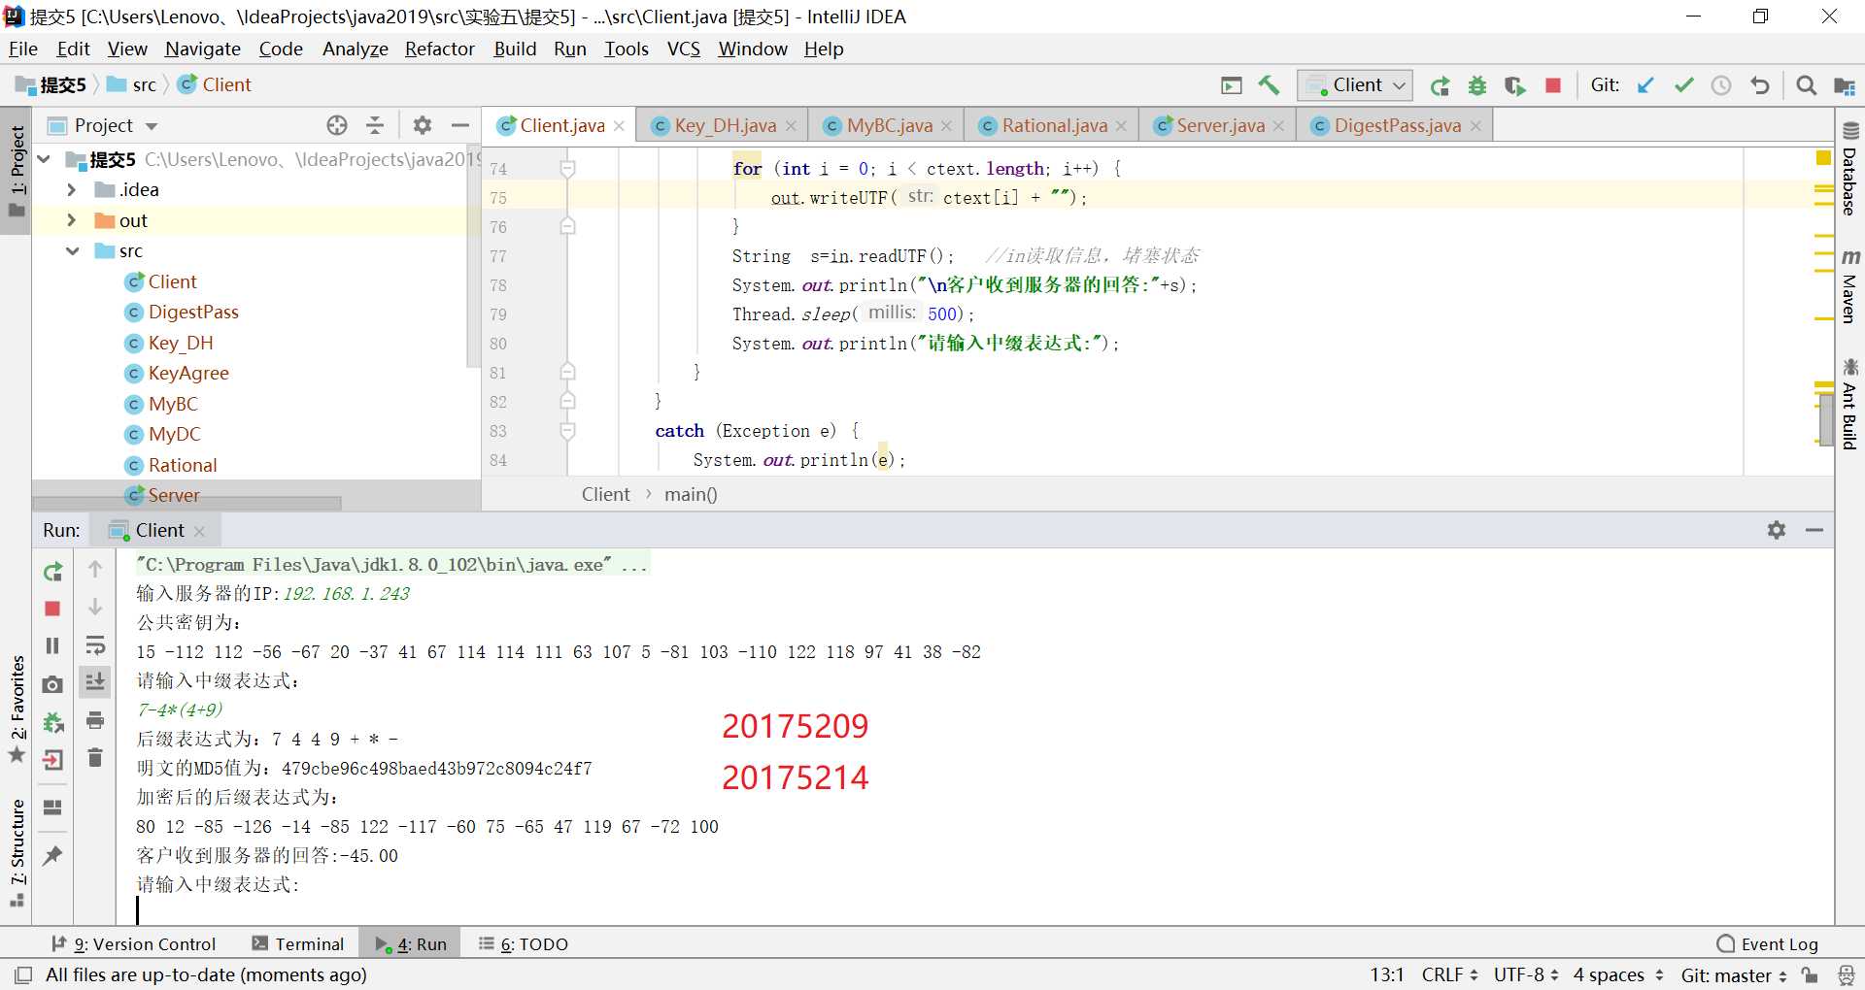1865x990 pixels.
Task: Click the Build project hammer icon
Action: point(1269,85)
